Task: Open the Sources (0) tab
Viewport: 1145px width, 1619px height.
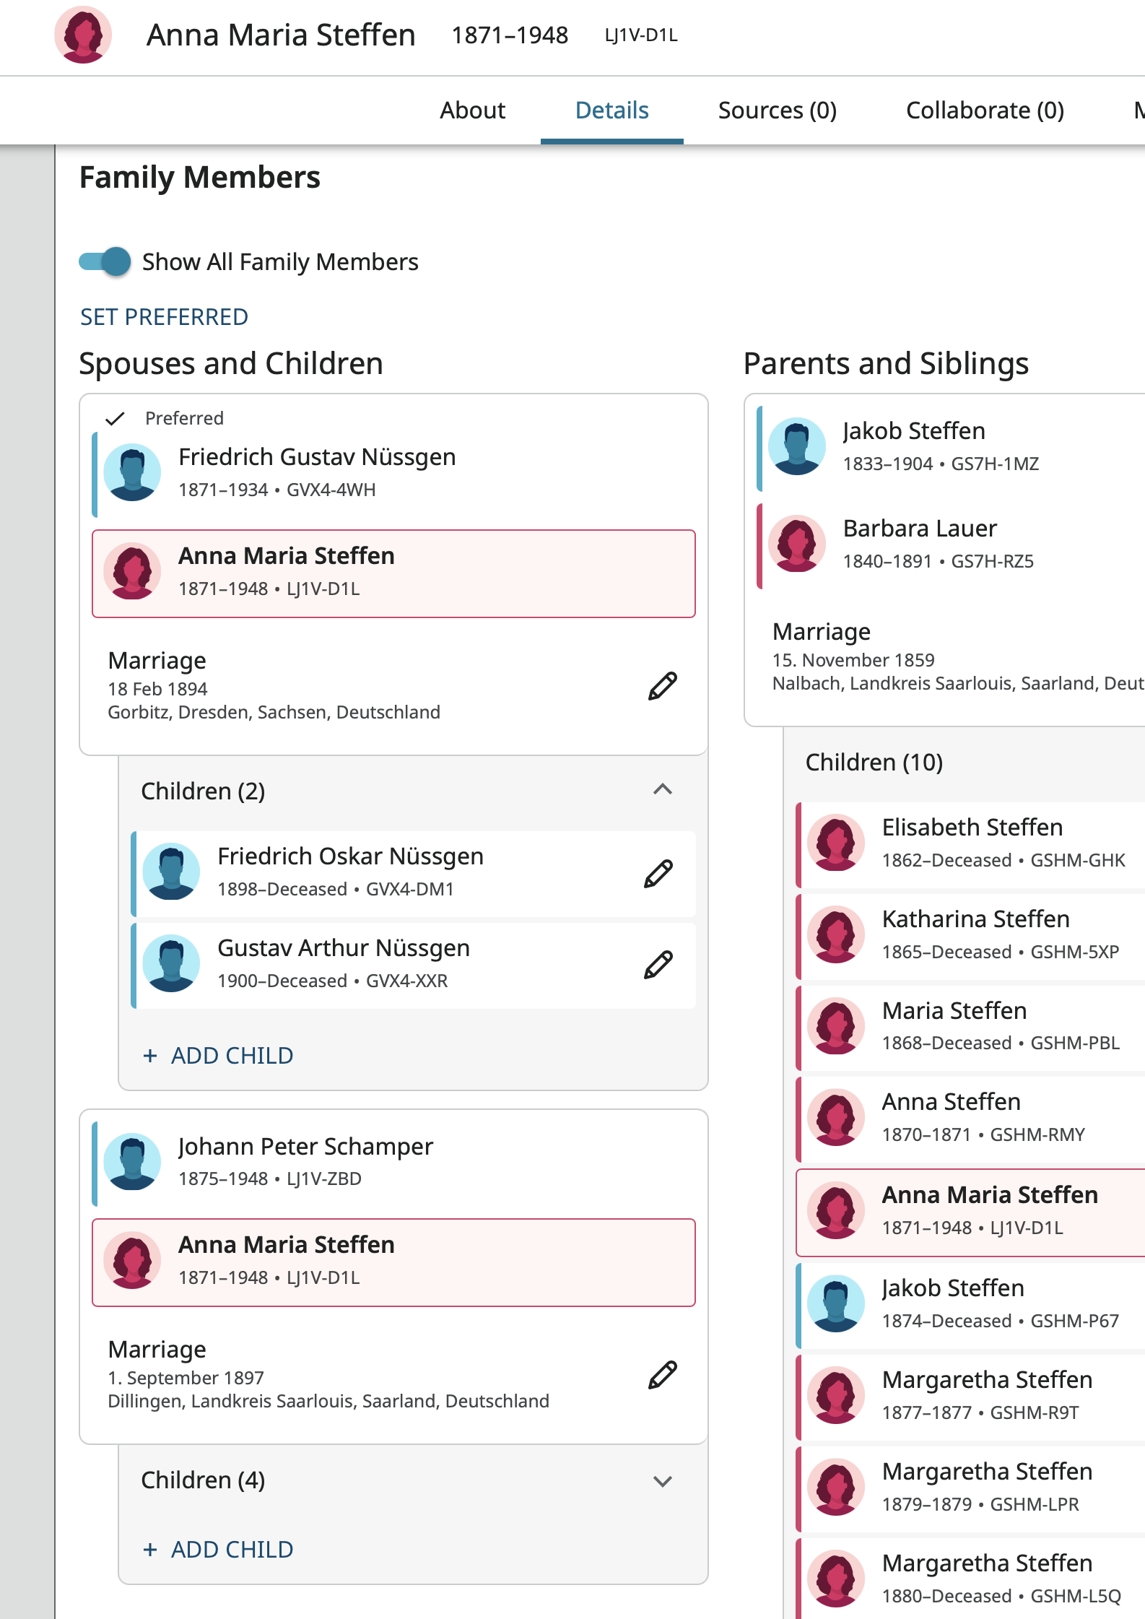Action: click(x=777, y=110)
